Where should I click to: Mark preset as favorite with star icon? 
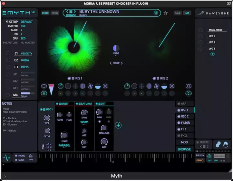tap(166, 13)
